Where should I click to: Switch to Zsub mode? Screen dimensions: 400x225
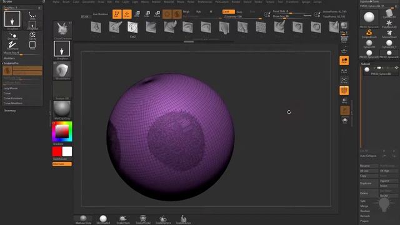pos(239,12)
